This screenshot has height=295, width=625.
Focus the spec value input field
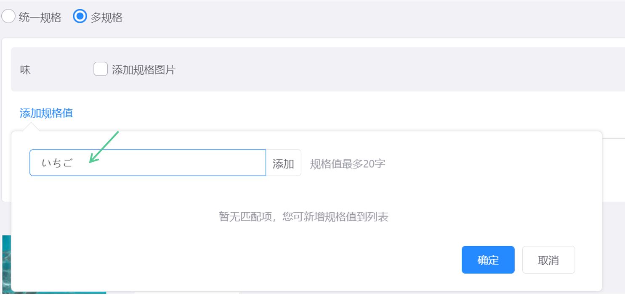click(x=148, y=163)
